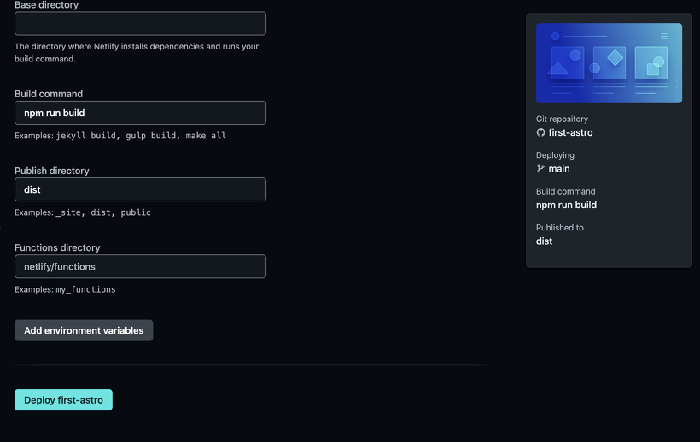
Task: Click the Deploying heading in card
Action: click(x=555, y=155)
